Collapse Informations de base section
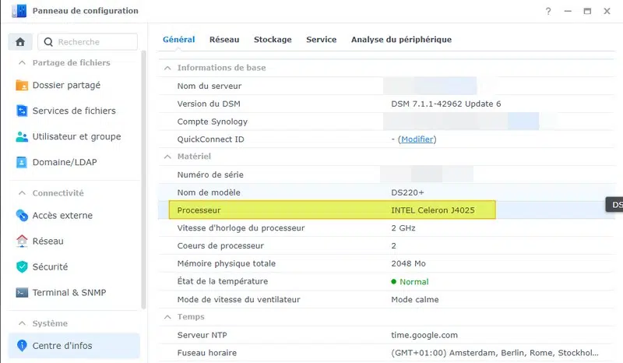The width and height of the screenshot is (623, 363). pyautogui.click(x=167, y=68)
